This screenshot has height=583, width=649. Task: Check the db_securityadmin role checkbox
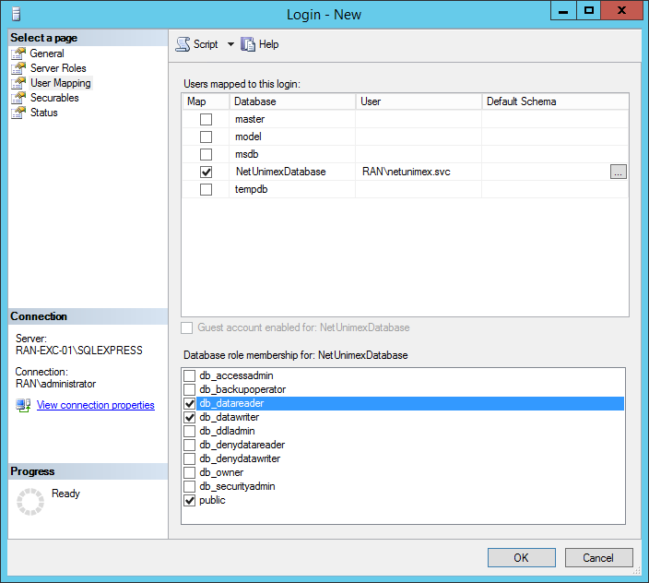pyautogui.click(x=190, y=486)
